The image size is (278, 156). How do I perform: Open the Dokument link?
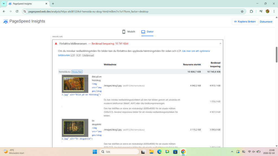(x=266, y=22)
